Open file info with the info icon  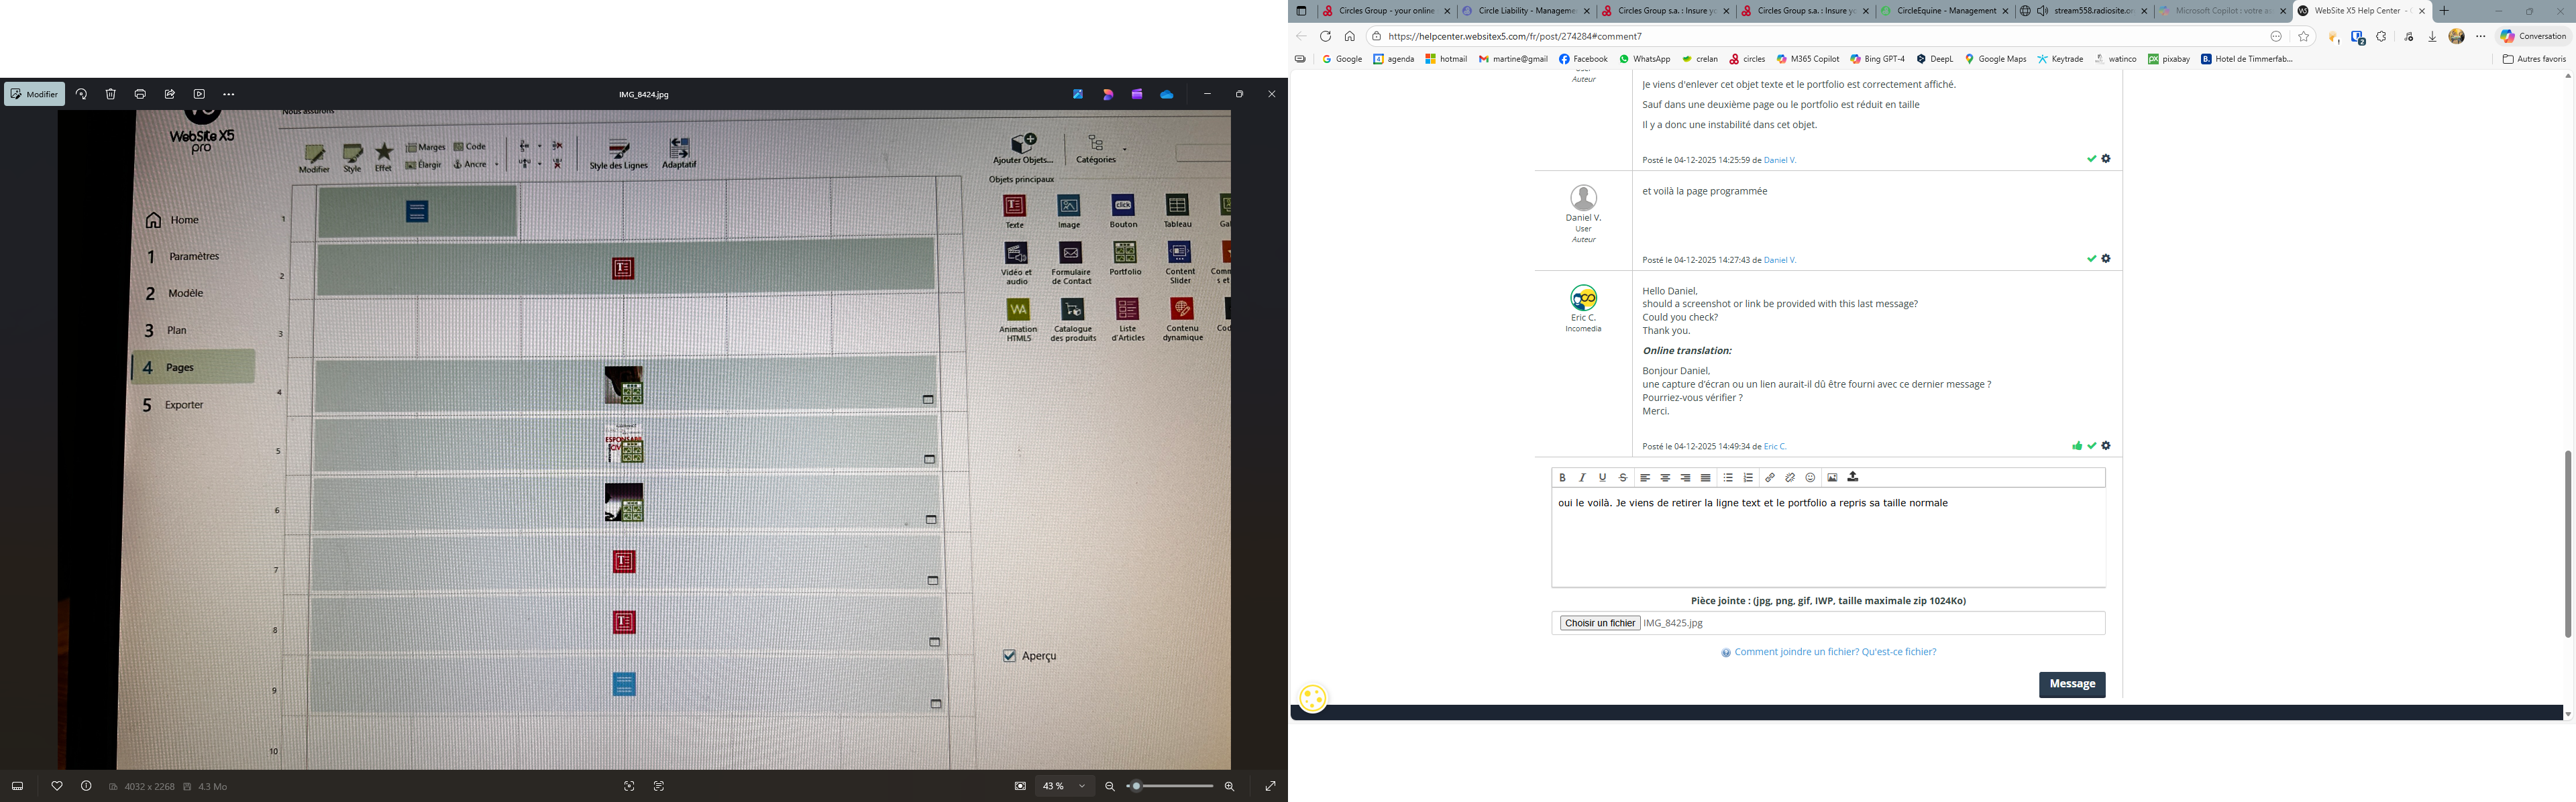point(86,786)
